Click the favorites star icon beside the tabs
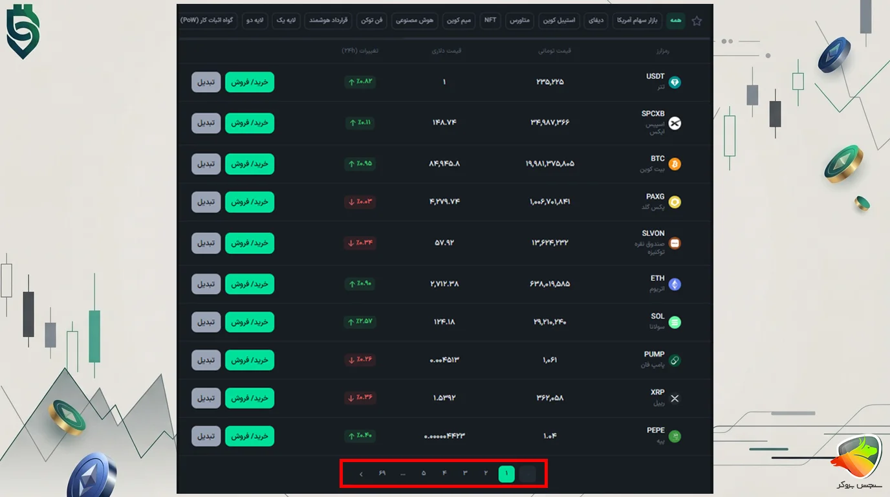The height and width of the screenshot is (497, 890). pyautogui.click(x=697, y=21)
